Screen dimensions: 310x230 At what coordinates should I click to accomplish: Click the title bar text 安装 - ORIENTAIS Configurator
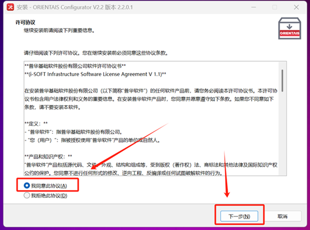(x=74, y=7)
